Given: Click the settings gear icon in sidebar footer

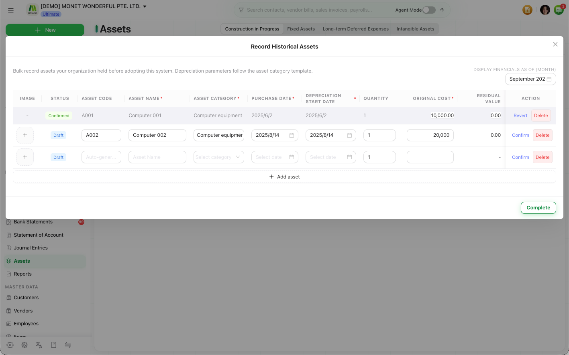Looking at the screenshot, I should click(x=10, y=345).
